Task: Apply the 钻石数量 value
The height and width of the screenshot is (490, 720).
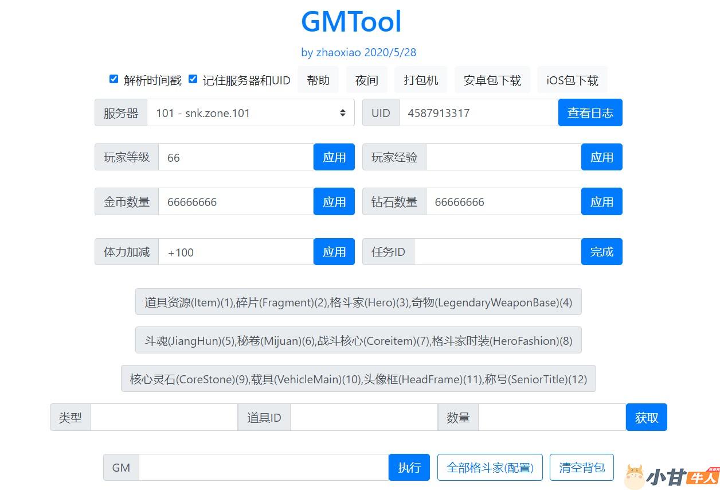Action: coord(601,202)
